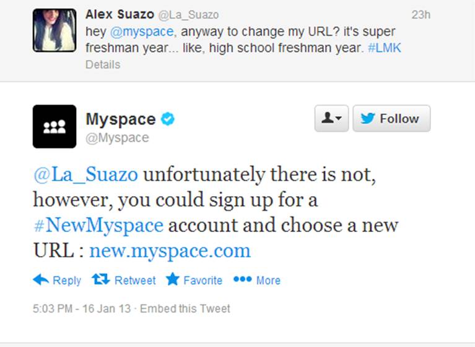Expand Details of Alex Suazo's tweet
The width and height of the screenshot is (475, 347).
[103, 64]
